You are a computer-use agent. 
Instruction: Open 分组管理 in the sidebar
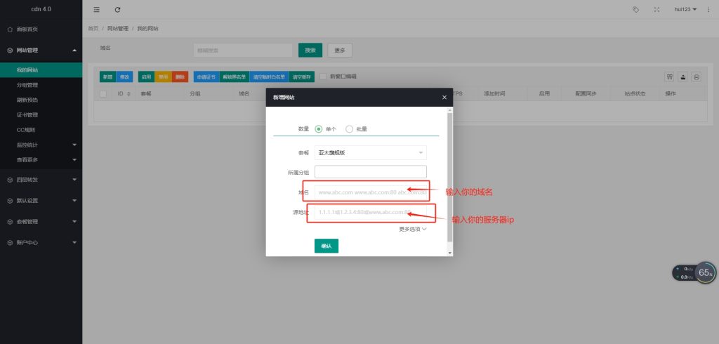(x=27, y=85)
